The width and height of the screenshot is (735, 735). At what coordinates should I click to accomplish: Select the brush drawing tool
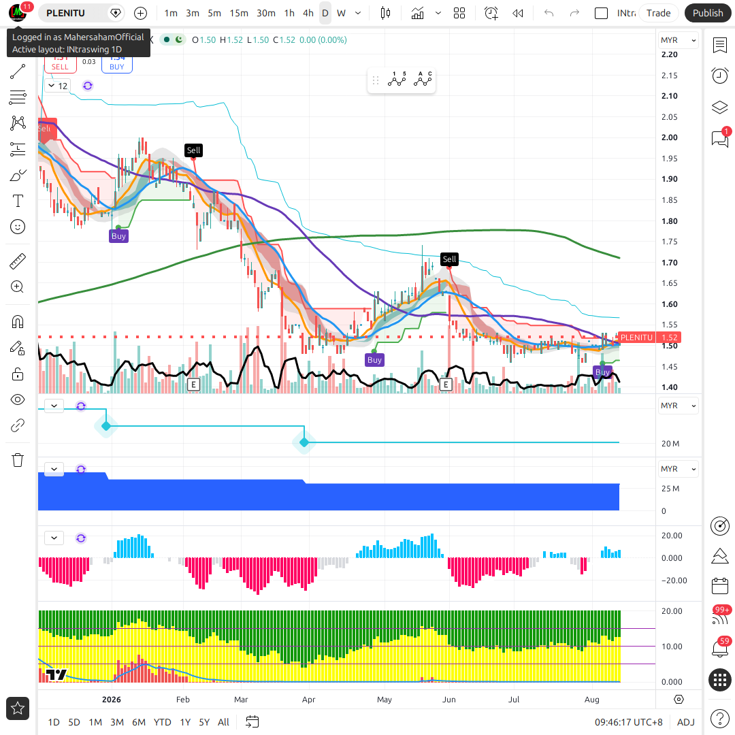(x=17, y=176)
